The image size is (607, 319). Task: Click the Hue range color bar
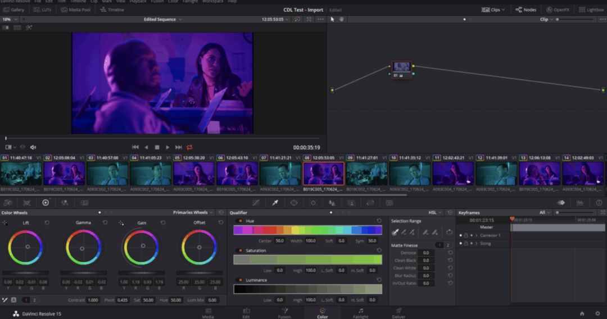[x=308, y=230]
